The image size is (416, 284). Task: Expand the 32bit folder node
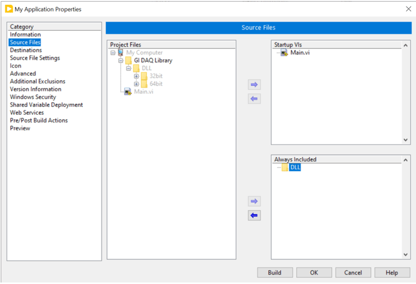click(x=137, y=76)
